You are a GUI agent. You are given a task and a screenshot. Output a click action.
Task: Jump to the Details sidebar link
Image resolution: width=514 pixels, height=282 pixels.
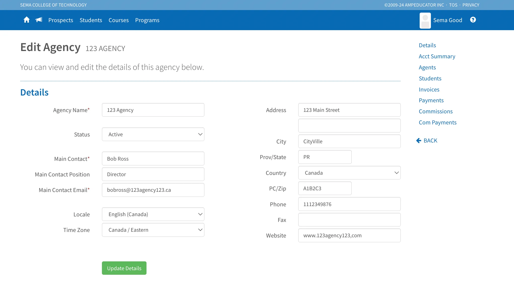click(x=427, y=45)
